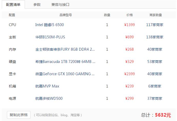Click the ¥2399 graphics card price
The width and height of the screenshot is (177, 121).
tap(130, 74)
